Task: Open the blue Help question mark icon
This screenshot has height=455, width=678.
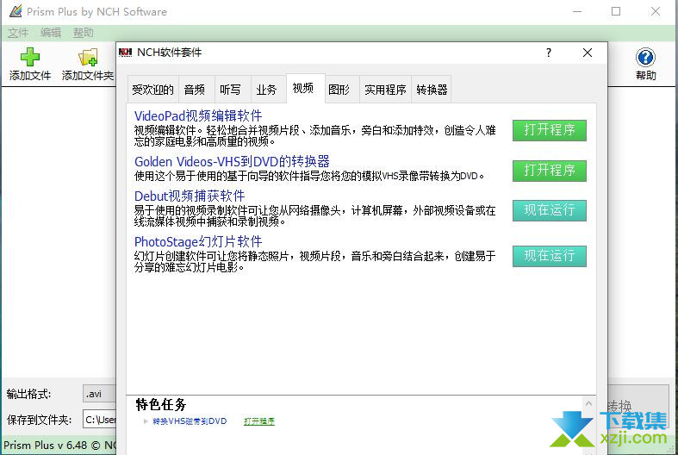Action: (x=645, y=57)
